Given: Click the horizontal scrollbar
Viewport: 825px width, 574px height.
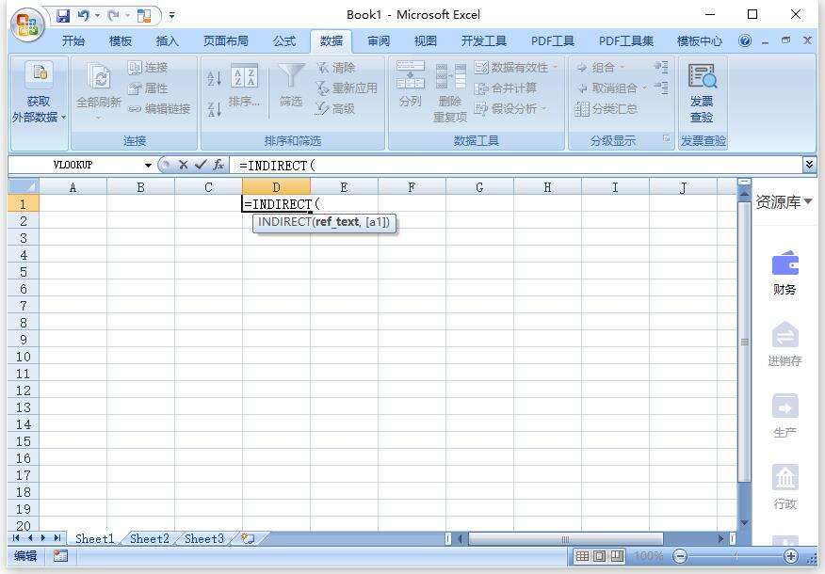Looking at the screenshot, I should (566, 539).
